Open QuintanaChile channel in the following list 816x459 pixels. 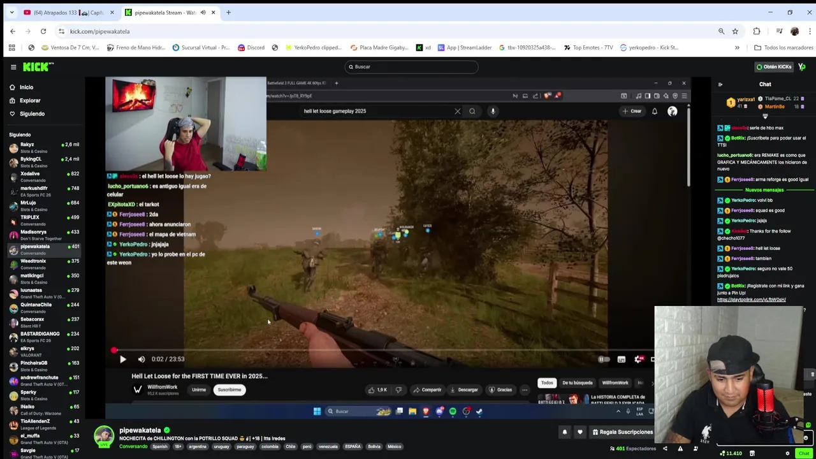pos(43,307)
